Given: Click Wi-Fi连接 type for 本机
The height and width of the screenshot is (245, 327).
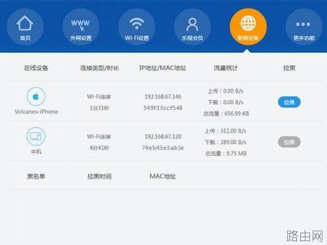Looking at the screenshot, I should tap(99, 137).
